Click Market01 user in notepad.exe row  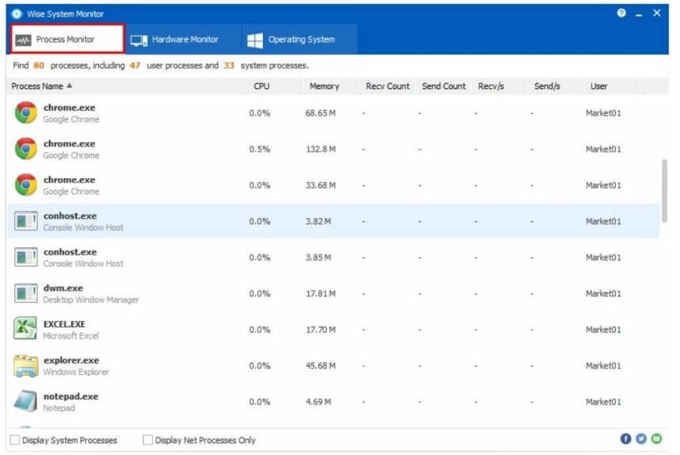[x=603, y=401]
